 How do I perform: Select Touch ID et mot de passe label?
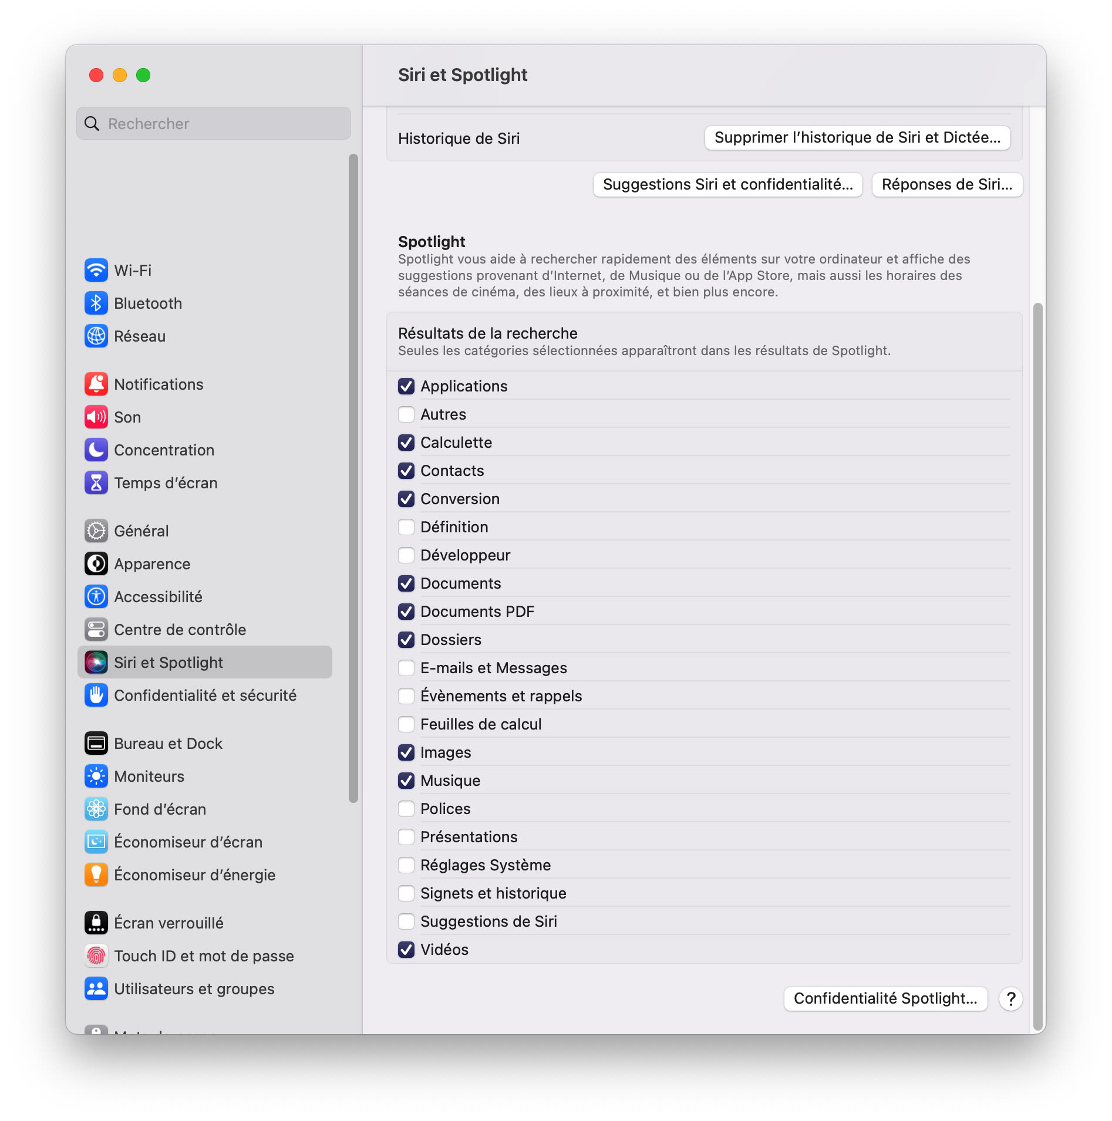pyautogui.click(x=204, y=955)
